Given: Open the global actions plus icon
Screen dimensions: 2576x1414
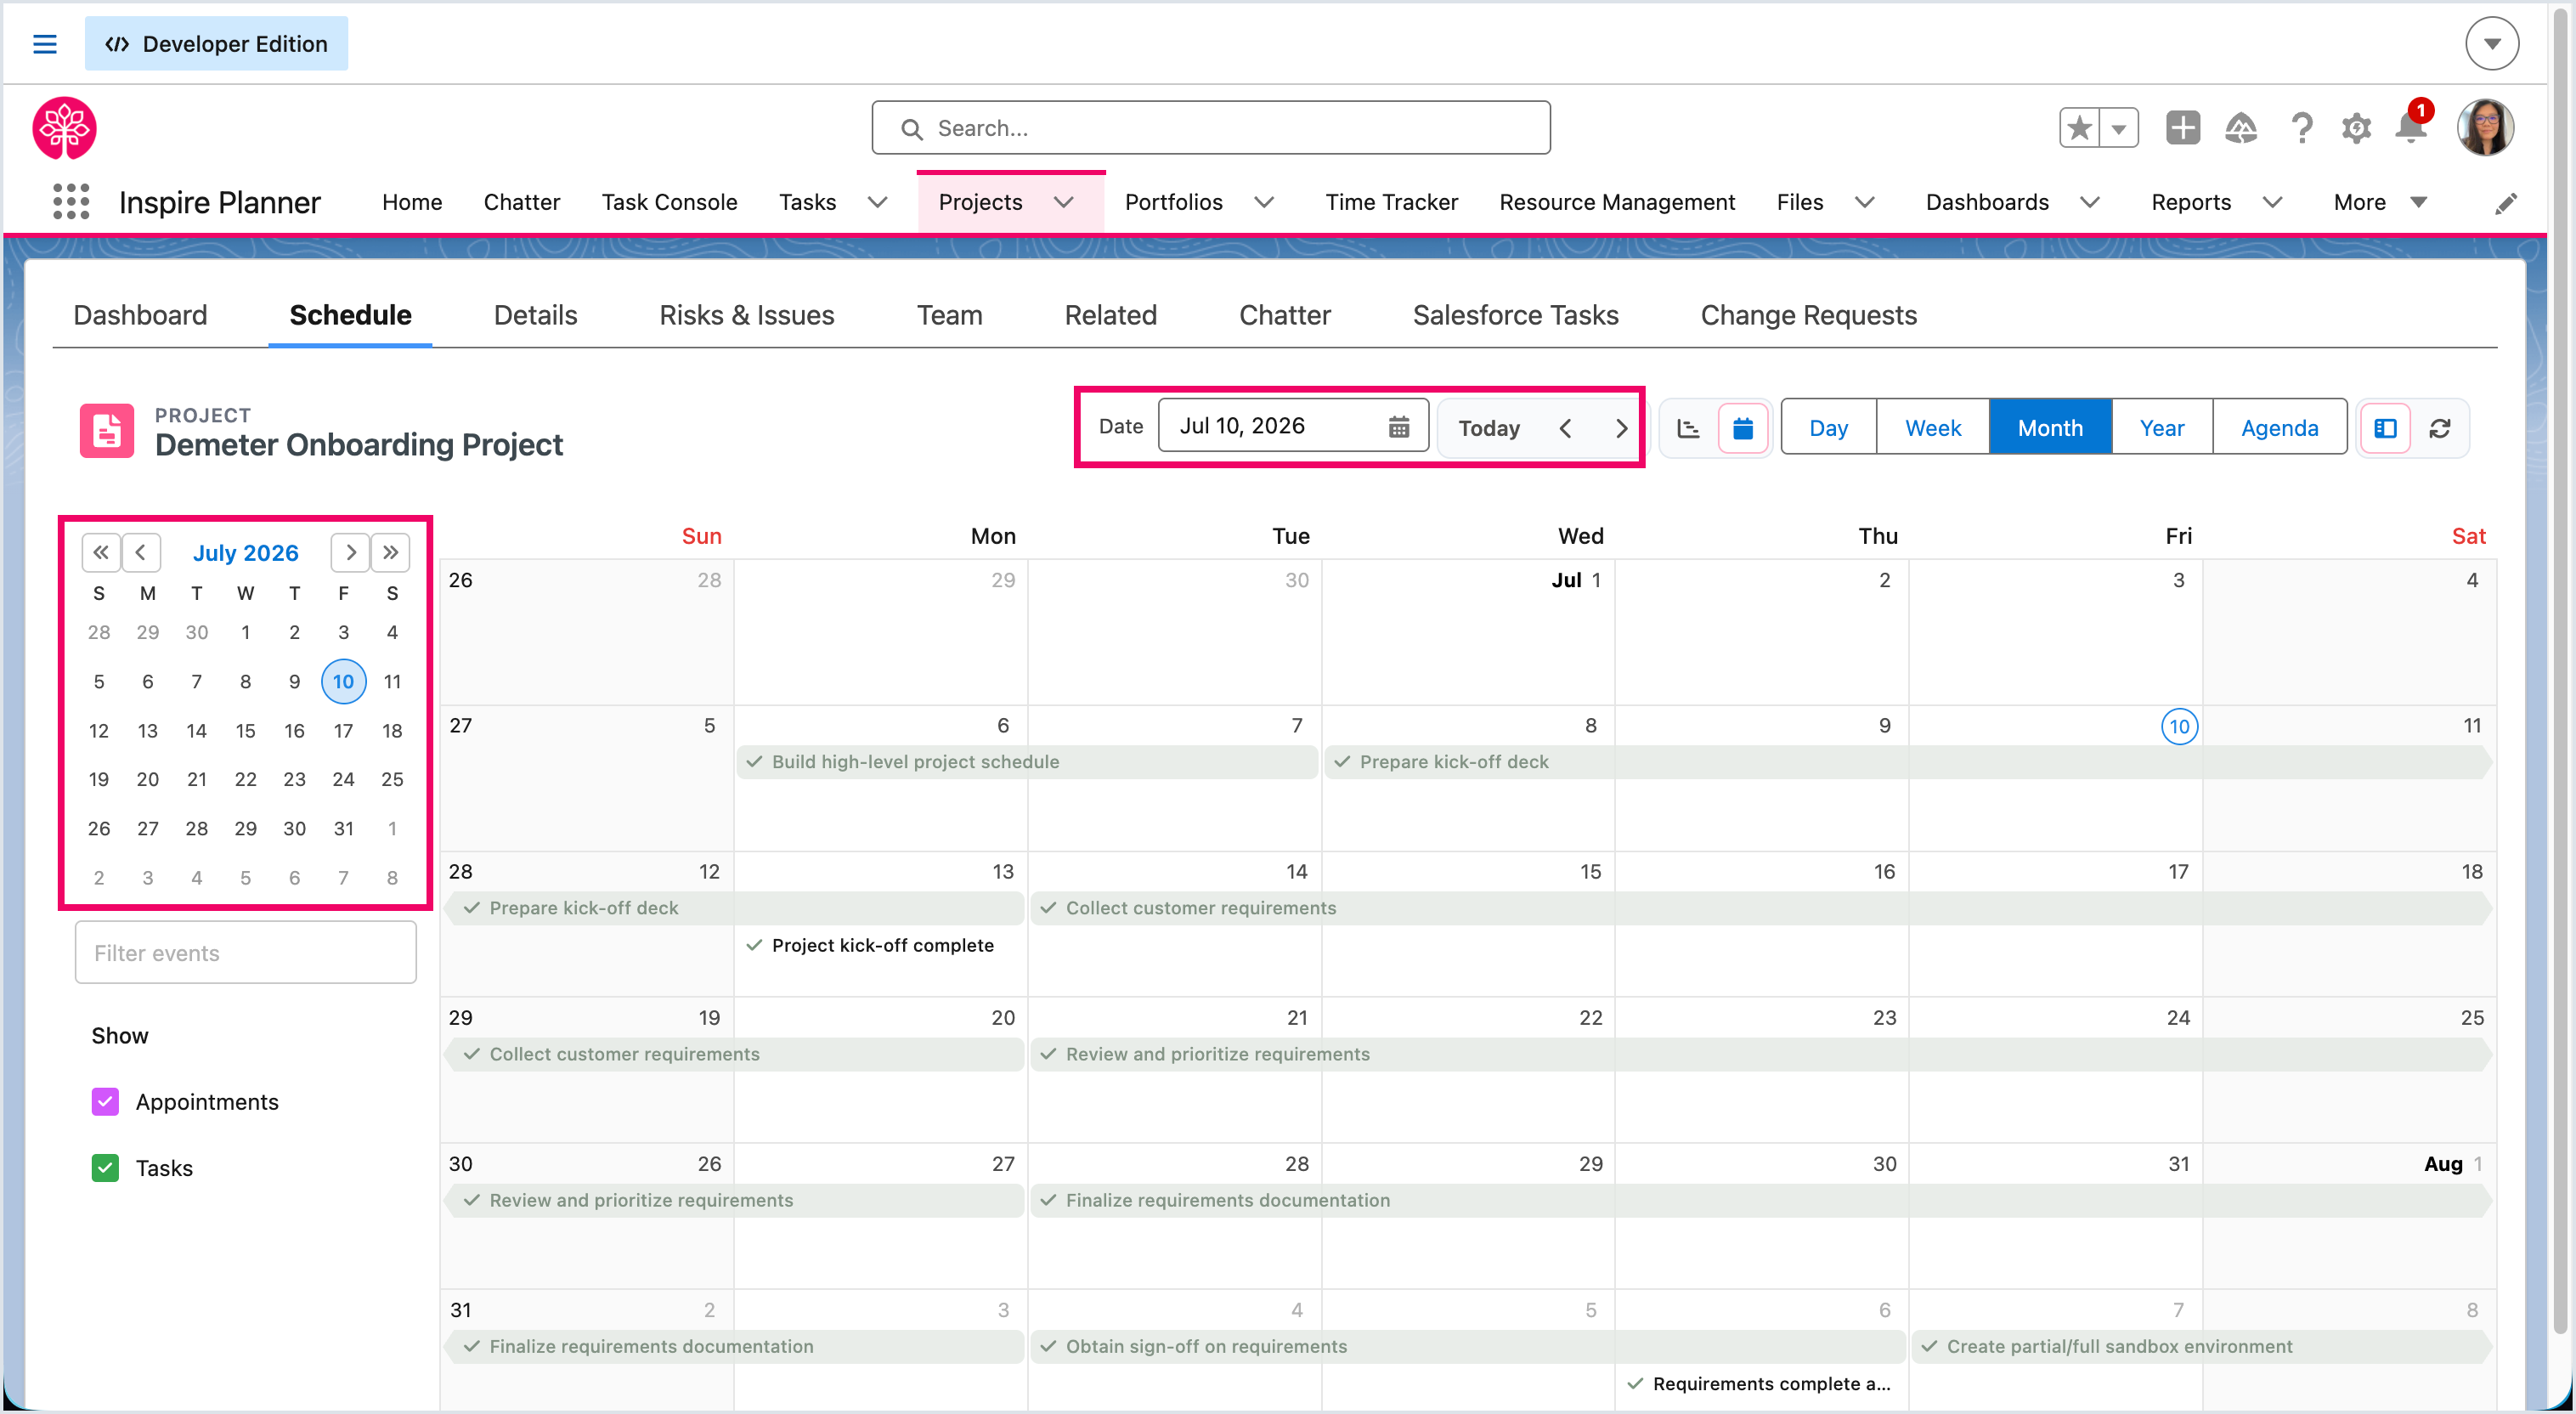Looking at the screenshot, I should pos(2182,128).
